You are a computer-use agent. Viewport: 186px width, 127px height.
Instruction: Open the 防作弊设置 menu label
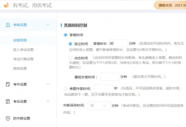tap(21, 118)
